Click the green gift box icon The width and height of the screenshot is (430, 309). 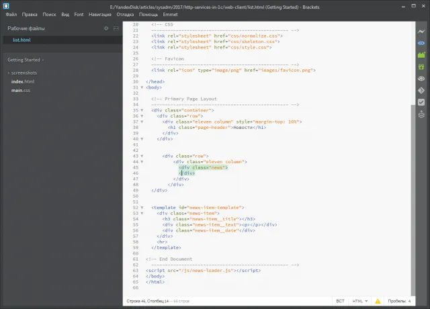421,67
